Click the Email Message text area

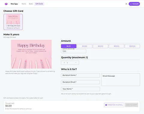tap(121, 79)
